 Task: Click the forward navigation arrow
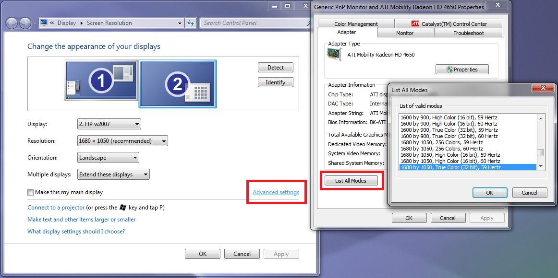(25, 23)
